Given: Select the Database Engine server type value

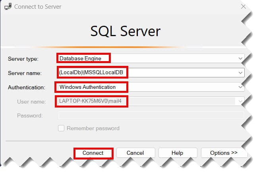Looking at the screenshot, I should coord(80,58).
